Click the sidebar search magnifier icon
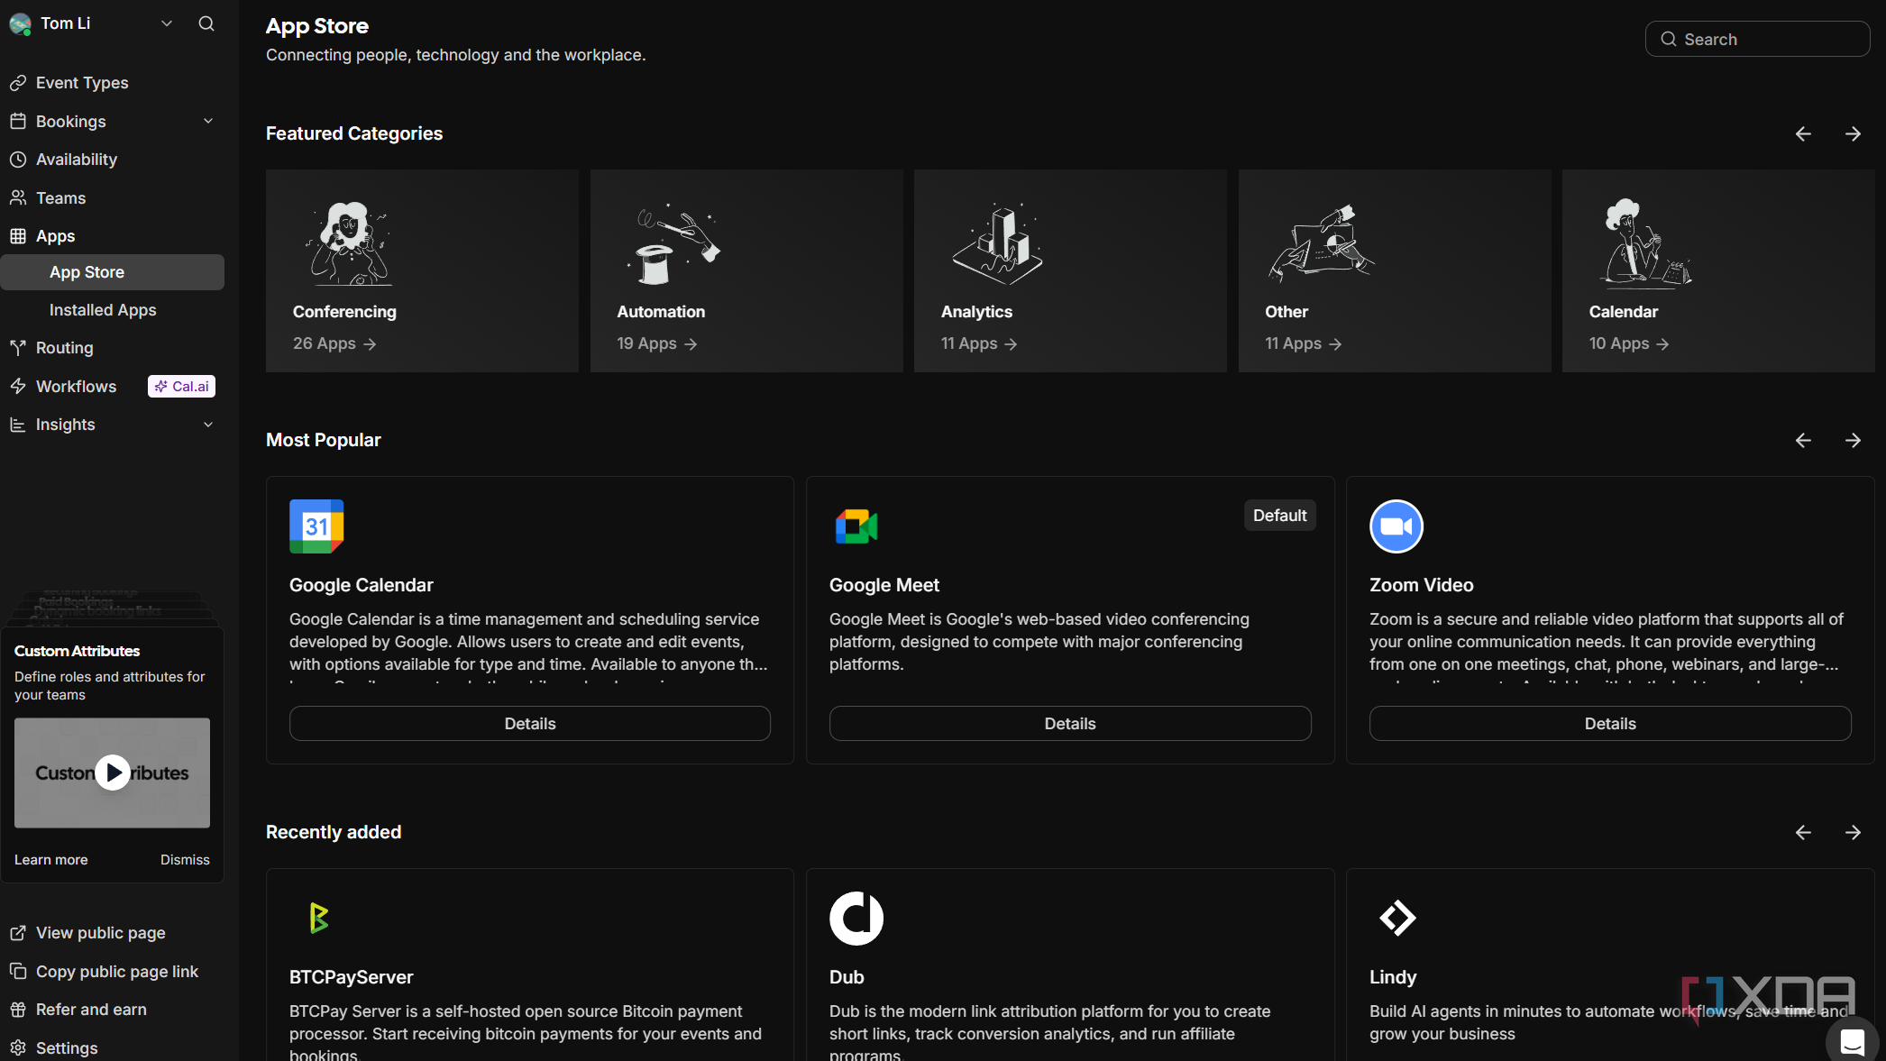 [206, 23]
